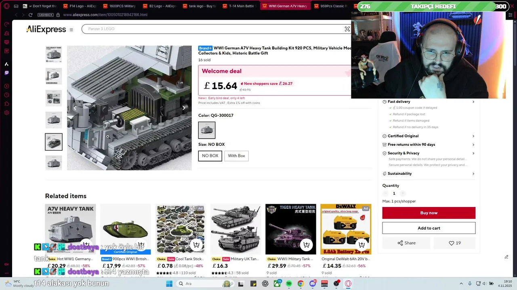Viewport: 517px width, 290px height.
Task: Open Spotify from the taskbar
Action: [x=289, y=284]
